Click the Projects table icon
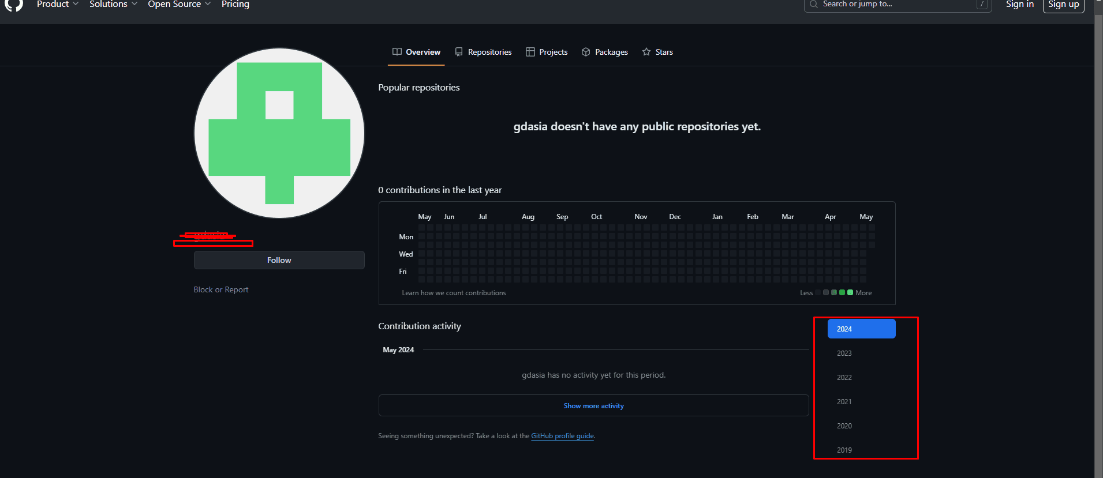1103x478 pixels. (530, 52)
